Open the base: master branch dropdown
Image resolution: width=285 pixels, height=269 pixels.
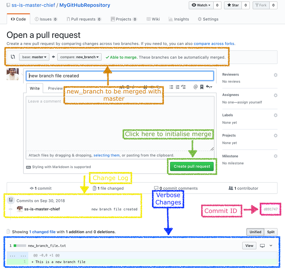[x=34, y=57]
